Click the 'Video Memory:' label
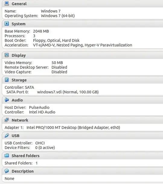 (18, 63)
